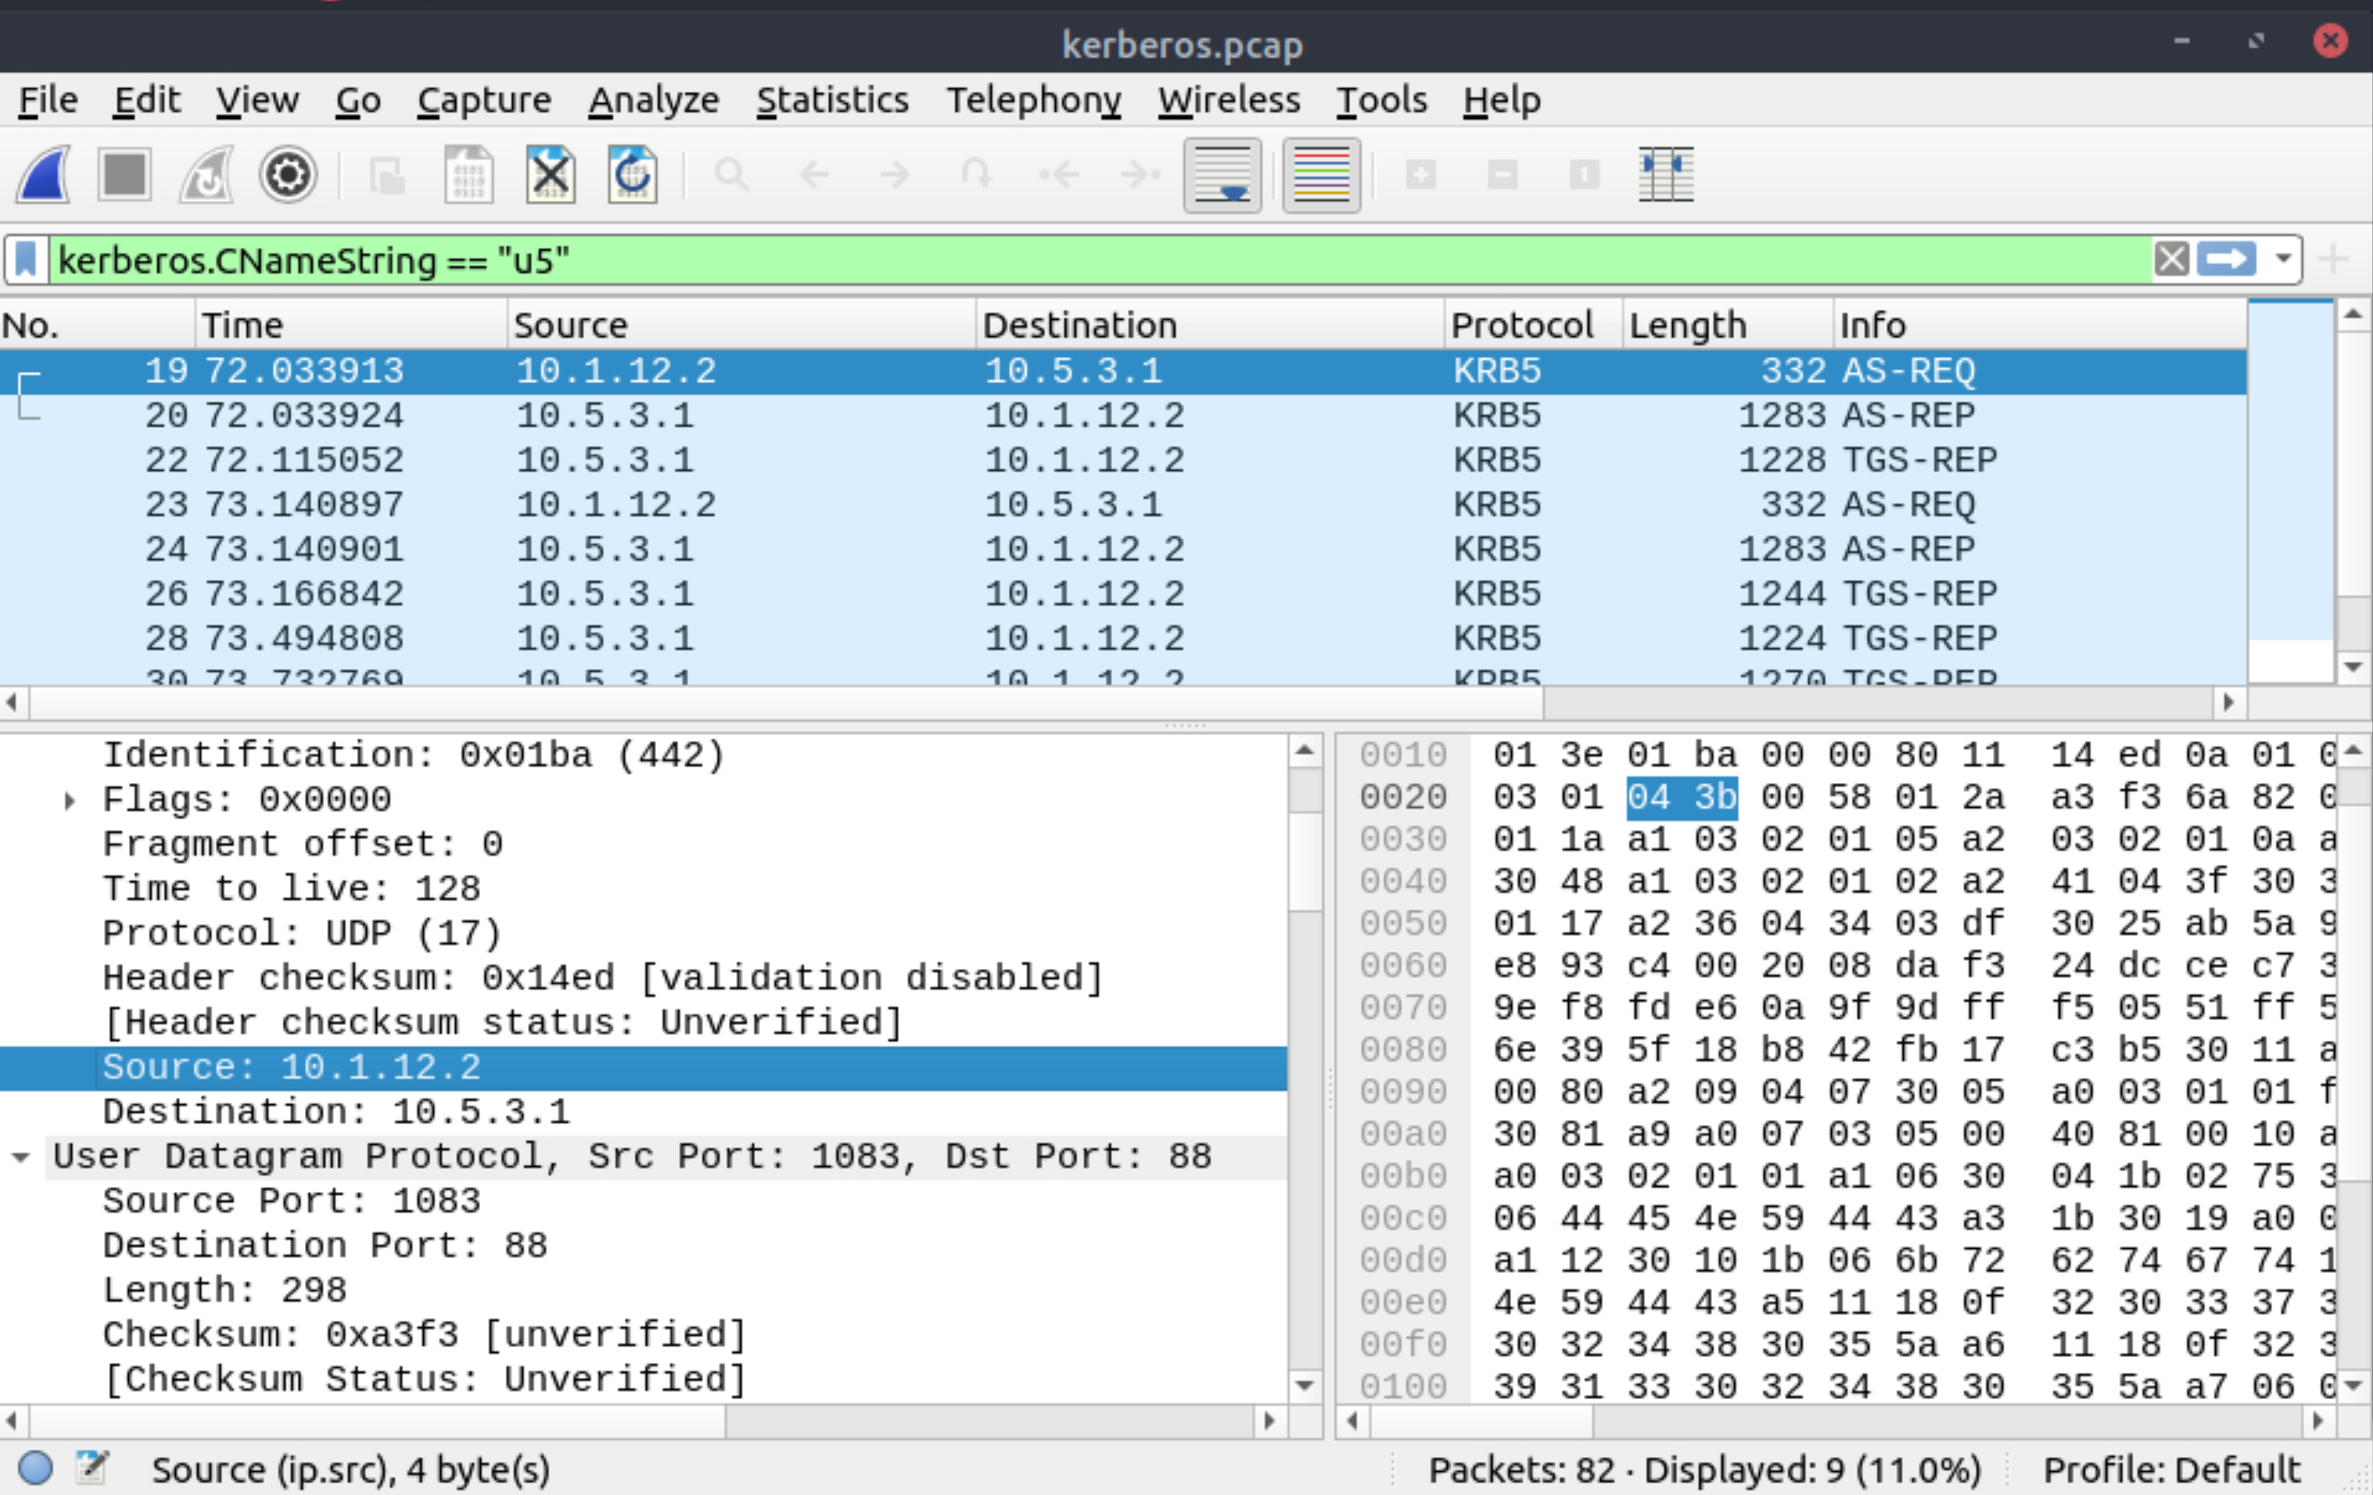The height and width of the screenshot is (1495, 2373).
Task: Restart the current capture icon
Action: pyautogui.click(x=207, y=174)
